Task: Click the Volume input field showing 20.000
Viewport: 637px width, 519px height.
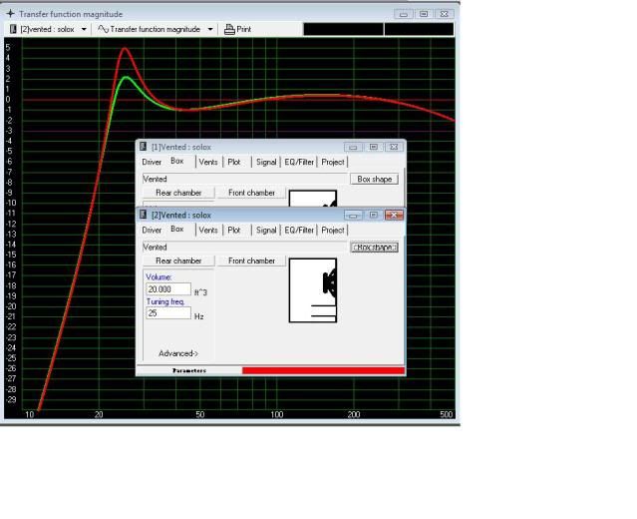Action: pyautogui.click(x=168, y=289)
